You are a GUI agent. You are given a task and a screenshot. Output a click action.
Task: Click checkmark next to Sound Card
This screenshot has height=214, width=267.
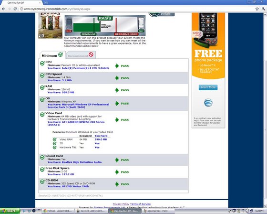click(42, 157)
